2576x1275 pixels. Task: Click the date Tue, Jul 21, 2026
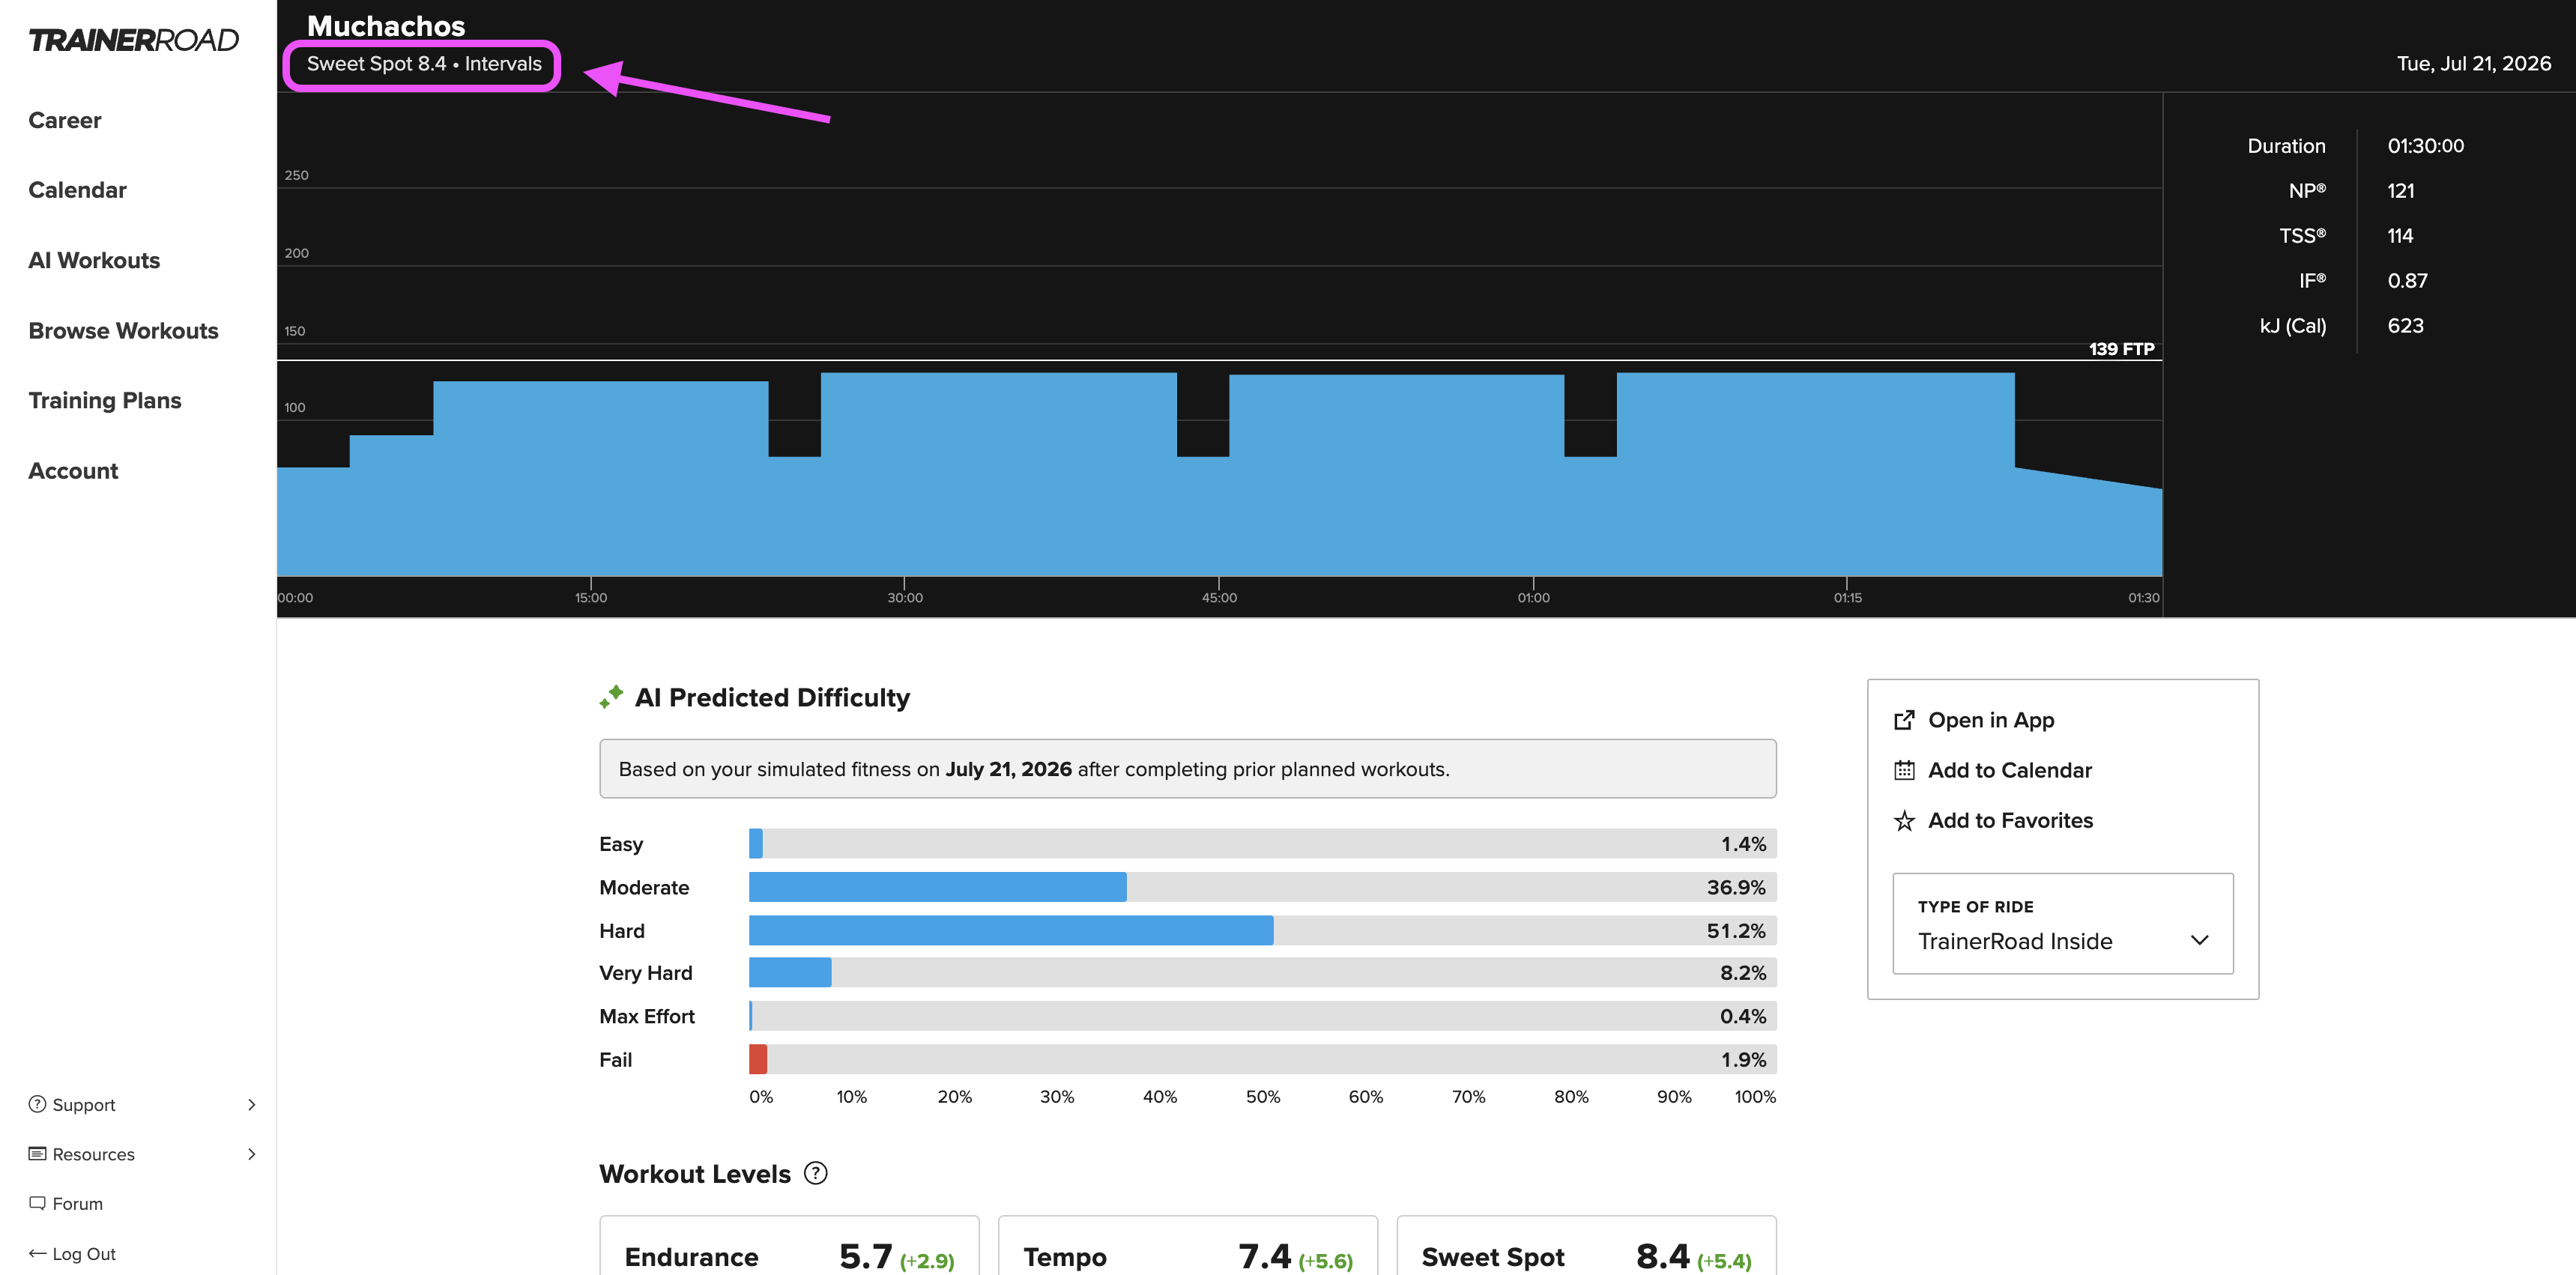pos(2474,64)
